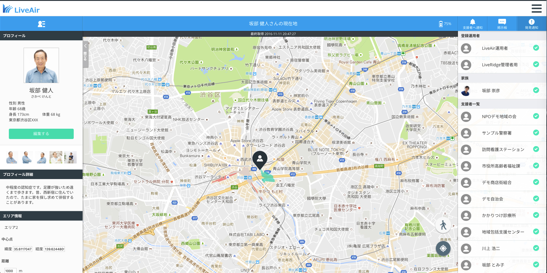
Task: Open 発見通知 alert tab
Action: point(531,24)
